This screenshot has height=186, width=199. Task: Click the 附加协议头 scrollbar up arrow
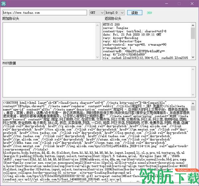[x=97, y=25]
